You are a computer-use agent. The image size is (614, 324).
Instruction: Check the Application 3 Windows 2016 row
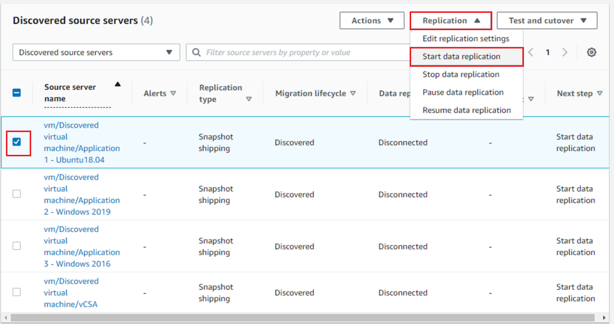tap(16, 246)
